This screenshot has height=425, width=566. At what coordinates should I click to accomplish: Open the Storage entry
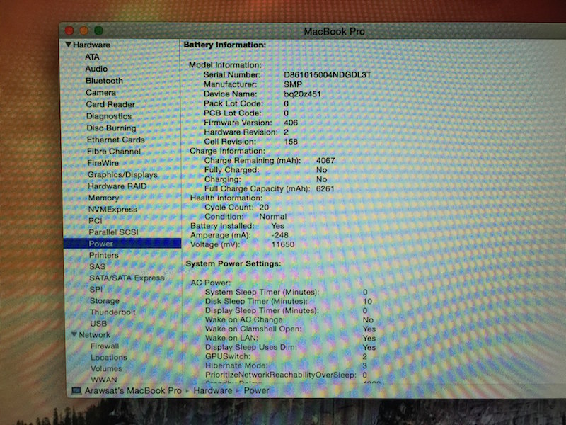(x=105, y=300)
